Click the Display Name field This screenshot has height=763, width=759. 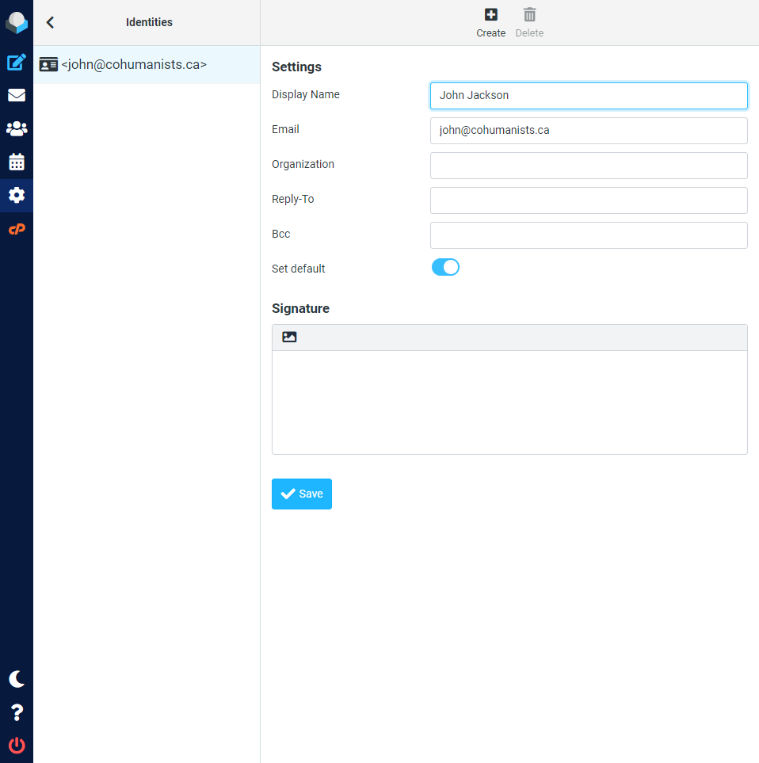pyautogui.click(x=589, y=95)
